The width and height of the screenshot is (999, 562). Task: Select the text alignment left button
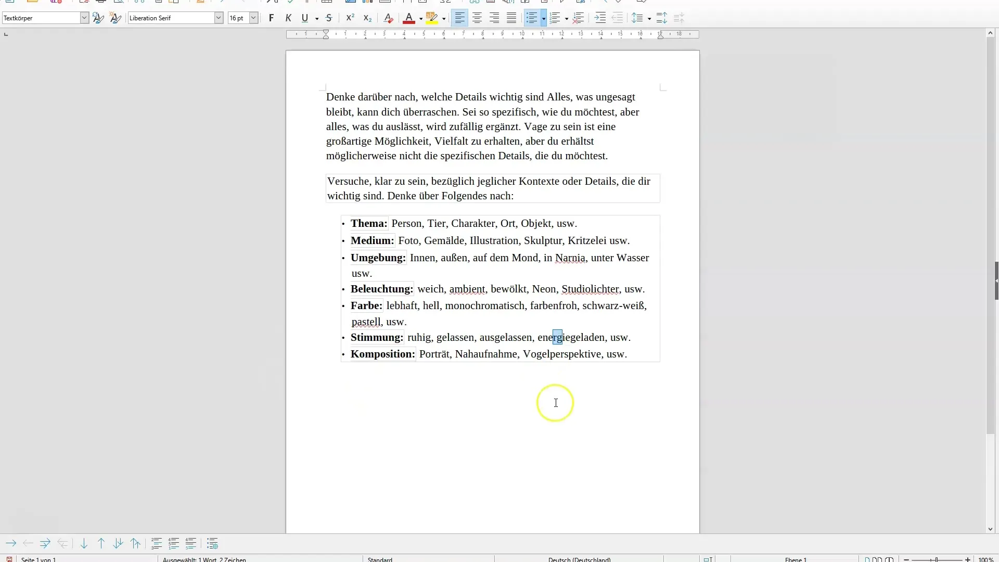pos(459,18)
